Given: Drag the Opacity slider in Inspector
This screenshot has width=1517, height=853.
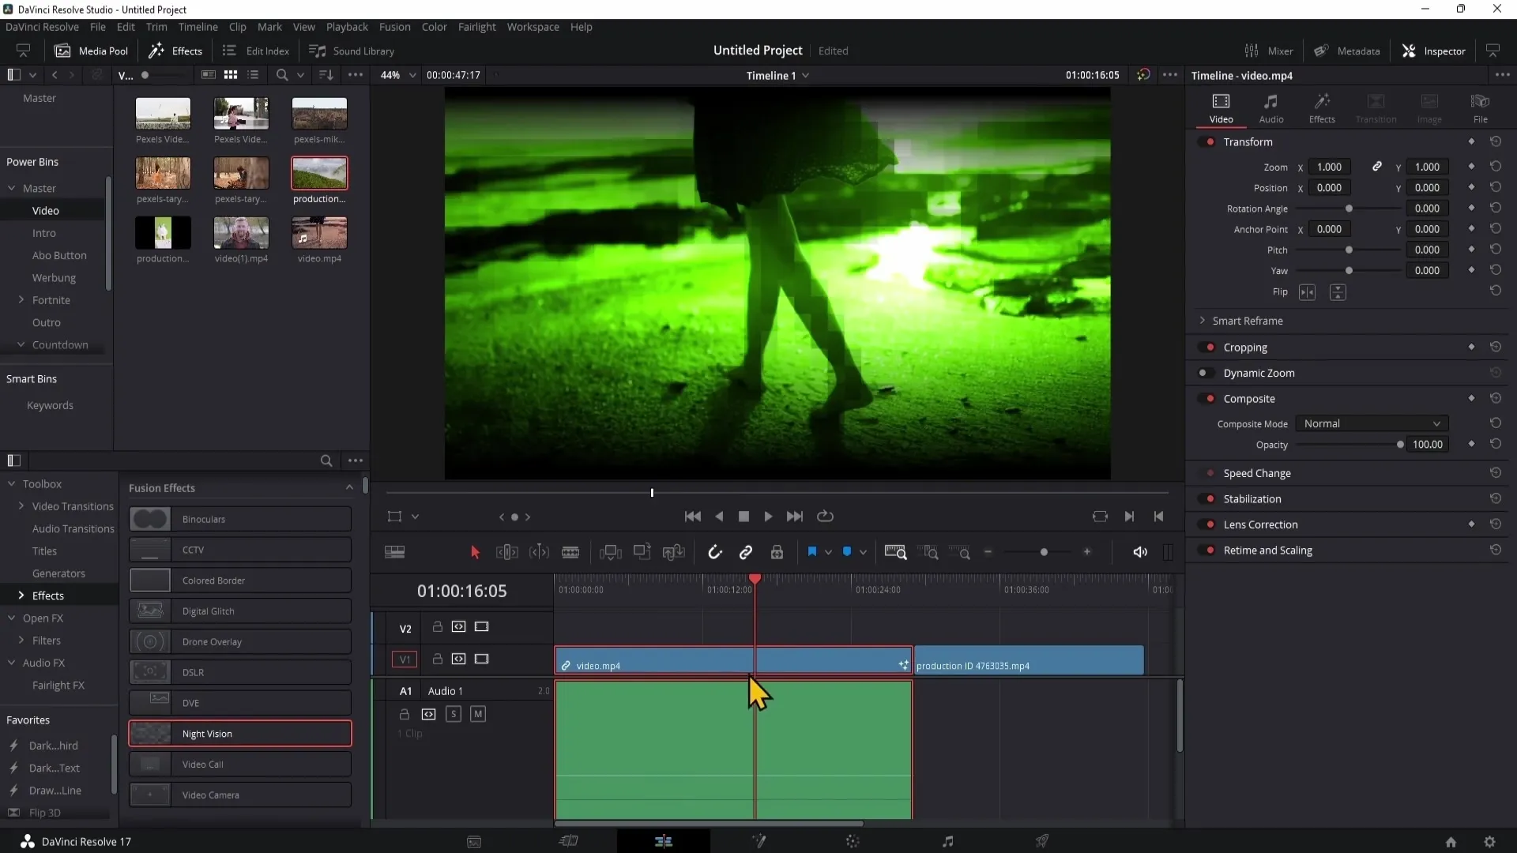Looking at the screenshot, I should (x=1399, y=445).
